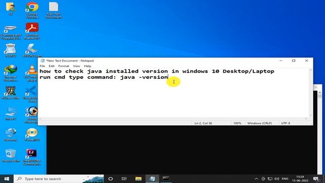The height and width of the screenshot is (183, 325).
Task: Maximize the Notepad window
Action: tap(294, 60)
